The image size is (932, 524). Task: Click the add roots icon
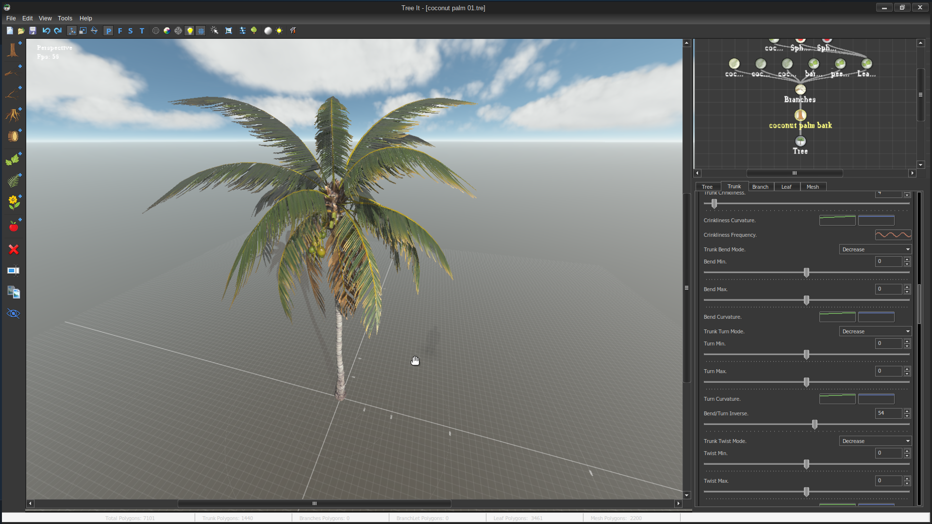pyautogui.click(x=13, y=115)
